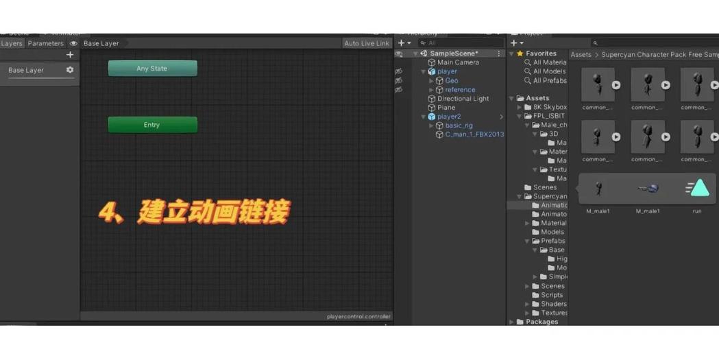Collapse the Favorites section arrow
The width and height of the screenshot is (719, 343).
512,54
